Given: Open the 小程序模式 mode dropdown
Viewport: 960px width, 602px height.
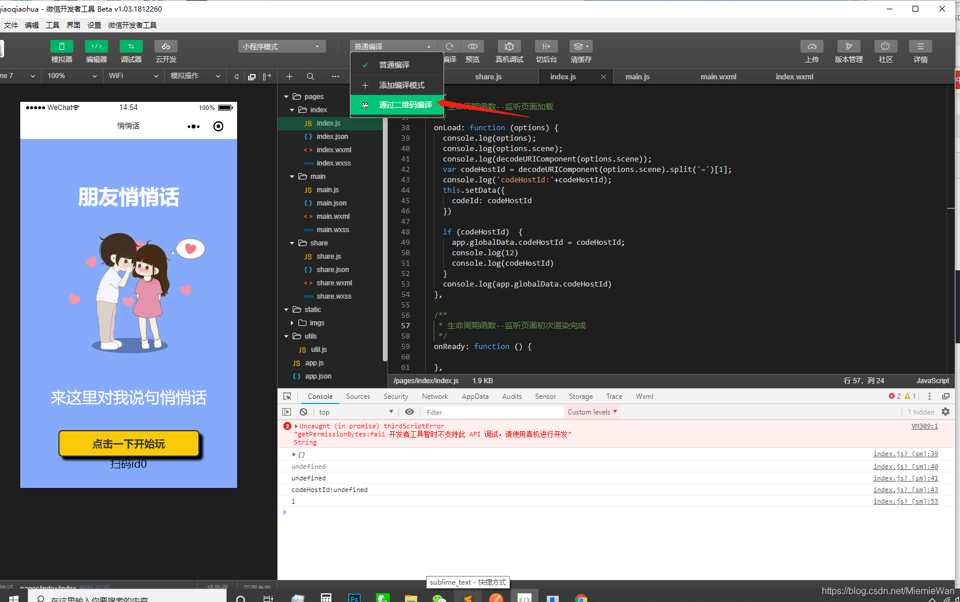Looking at the screenshot, I should pyautogui.click(x=282, y=46).
